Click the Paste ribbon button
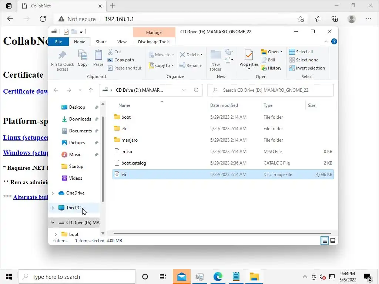Screen dimensions: 379x284 click(98, 58)
